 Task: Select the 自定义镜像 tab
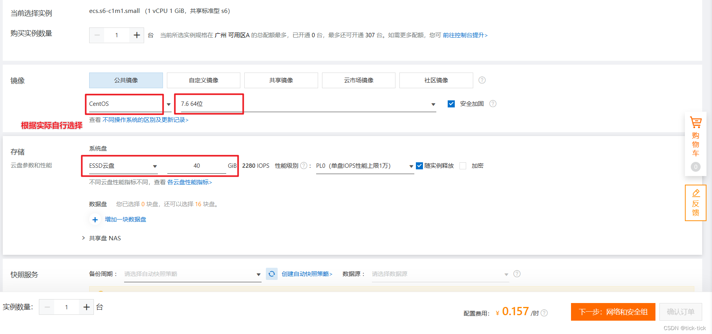click(x=203, y=80)
